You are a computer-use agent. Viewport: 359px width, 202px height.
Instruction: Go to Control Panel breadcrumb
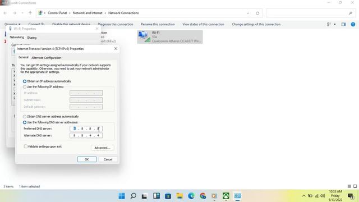(x=57, y=13)
